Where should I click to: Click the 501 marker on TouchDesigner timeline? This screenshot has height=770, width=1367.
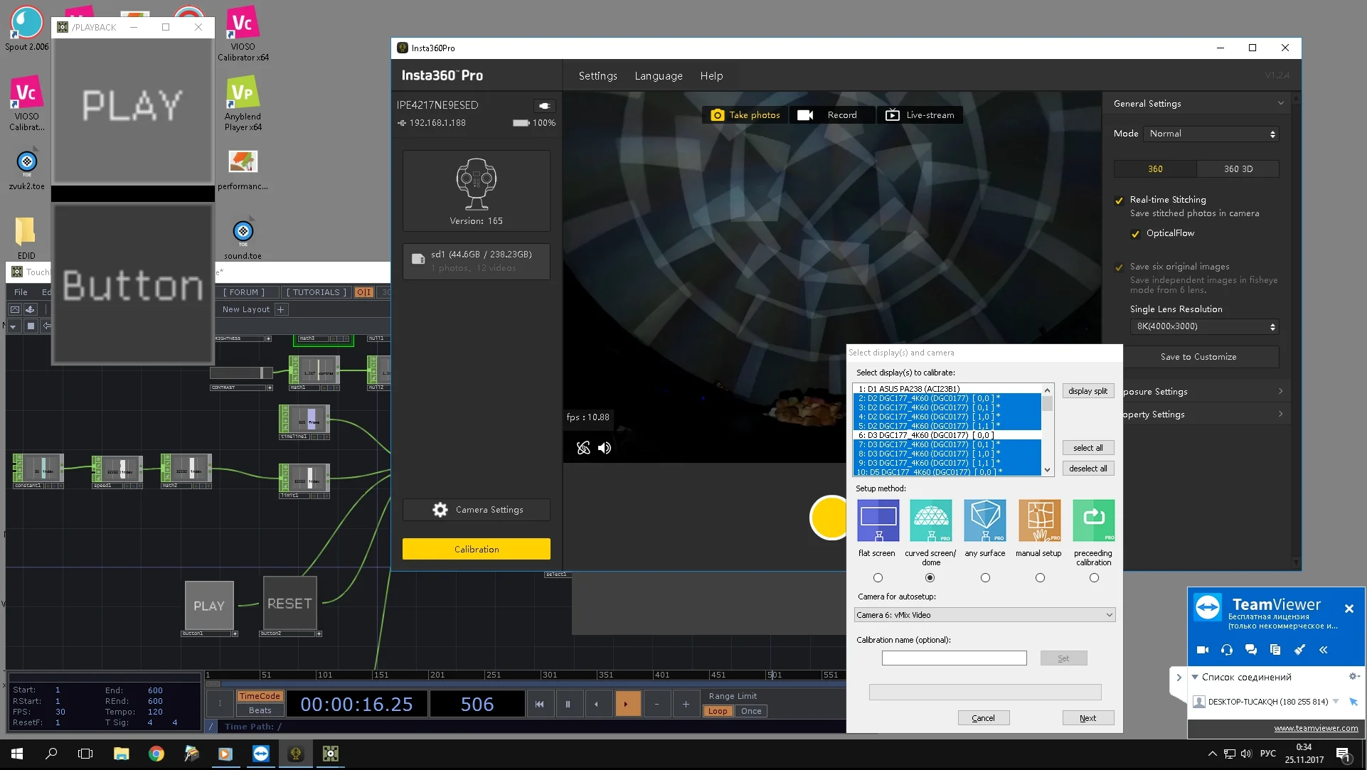(775, 675)
